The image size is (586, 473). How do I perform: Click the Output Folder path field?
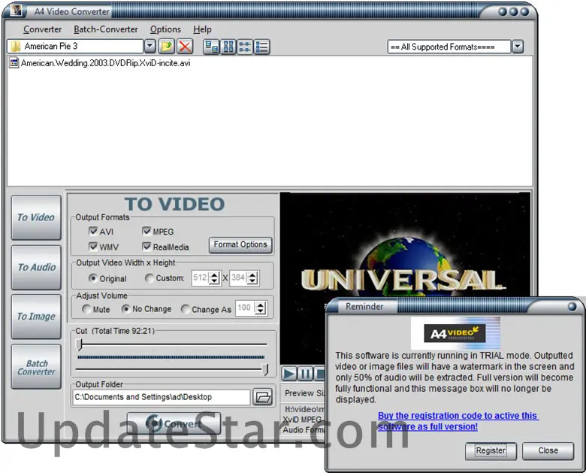tap(162, 397)
